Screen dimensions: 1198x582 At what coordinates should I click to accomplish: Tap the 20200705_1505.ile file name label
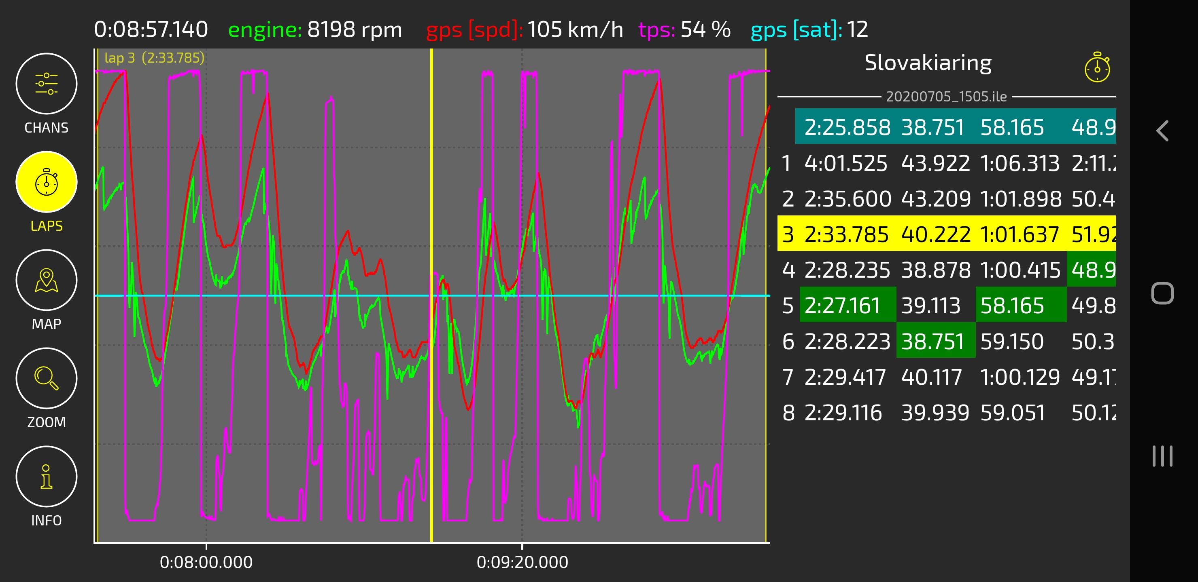click(946, 97)
